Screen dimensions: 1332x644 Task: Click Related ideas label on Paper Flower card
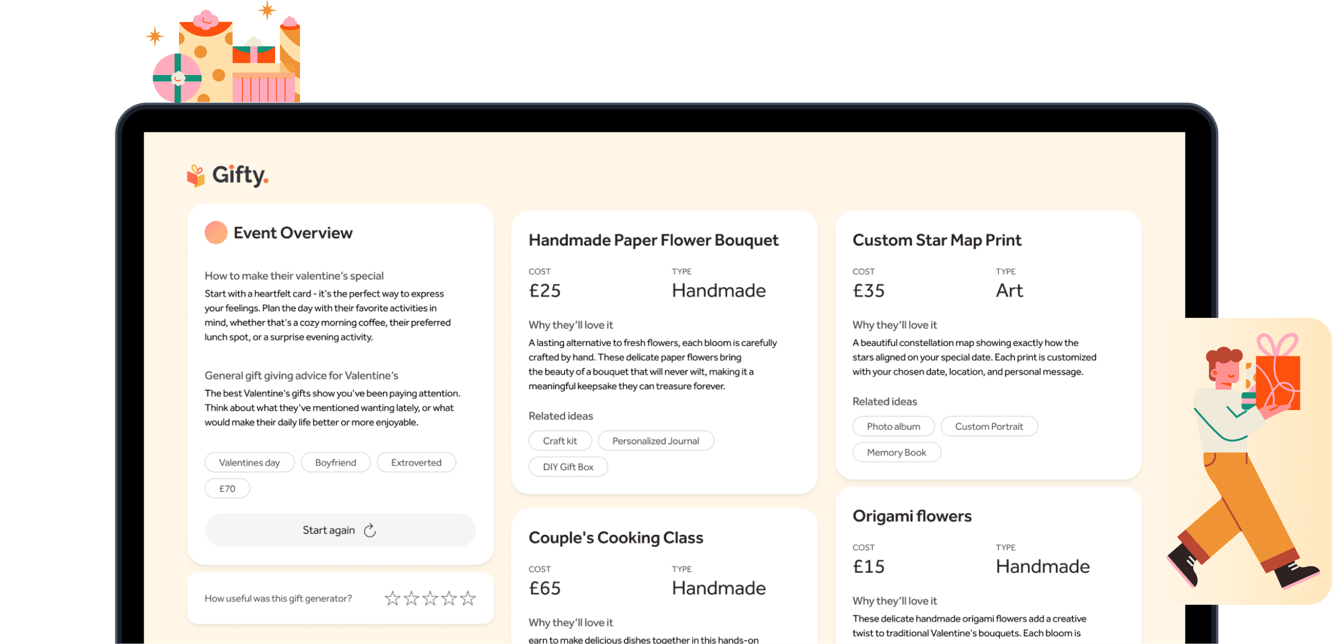pyautogui.click(x=561, y=416)
